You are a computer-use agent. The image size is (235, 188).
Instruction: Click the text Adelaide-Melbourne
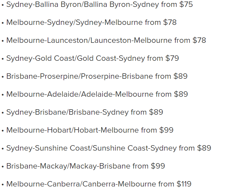pyautogui.click(x=117, y=94)
